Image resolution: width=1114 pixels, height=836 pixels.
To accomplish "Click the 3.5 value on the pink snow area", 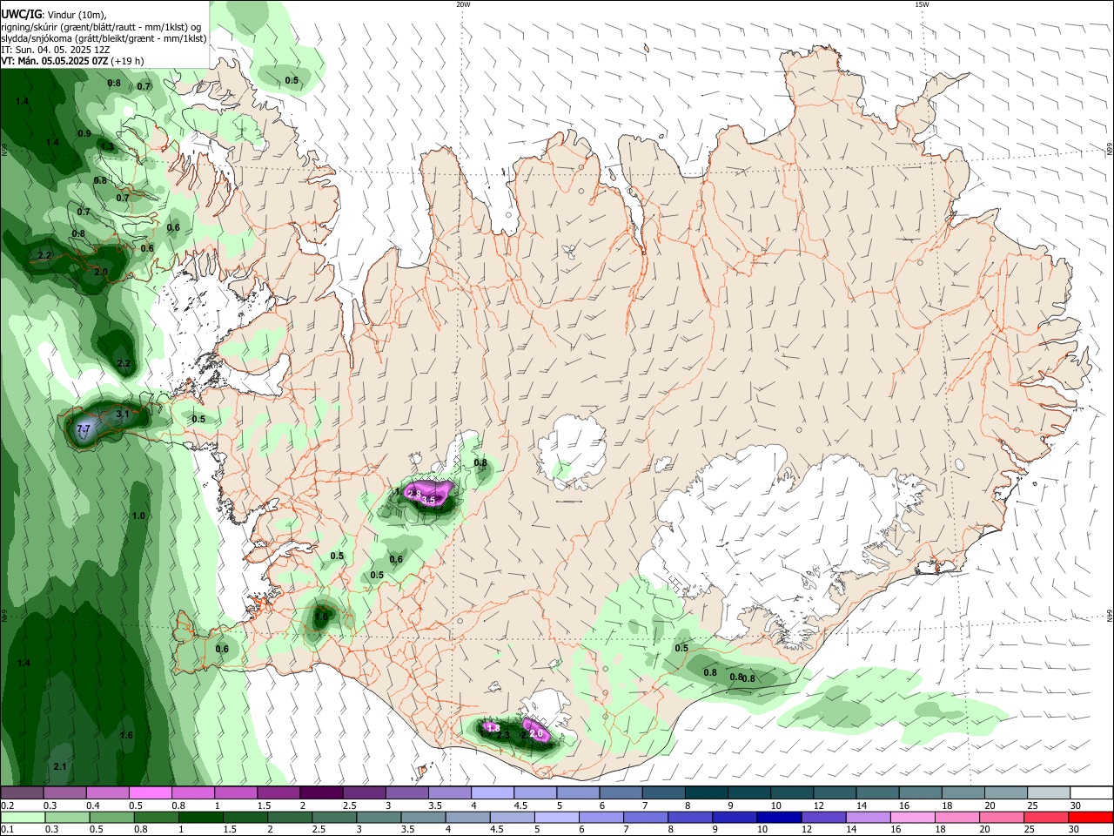I will click(x=428, y=500).
